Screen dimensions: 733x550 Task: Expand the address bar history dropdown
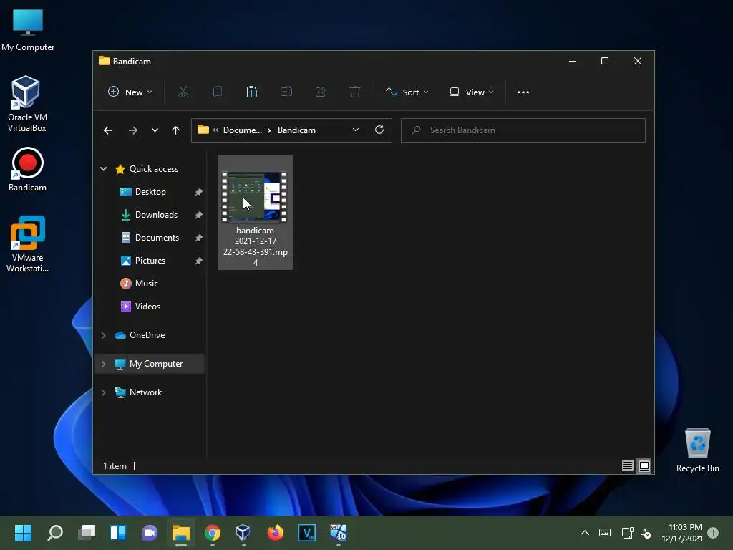pos(356,130)
